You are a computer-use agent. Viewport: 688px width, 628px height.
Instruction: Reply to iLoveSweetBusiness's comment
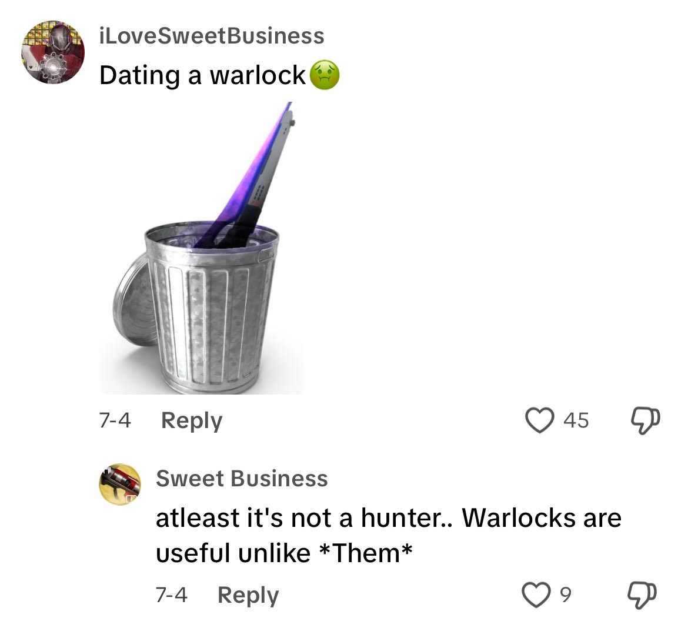click(192, 420)
